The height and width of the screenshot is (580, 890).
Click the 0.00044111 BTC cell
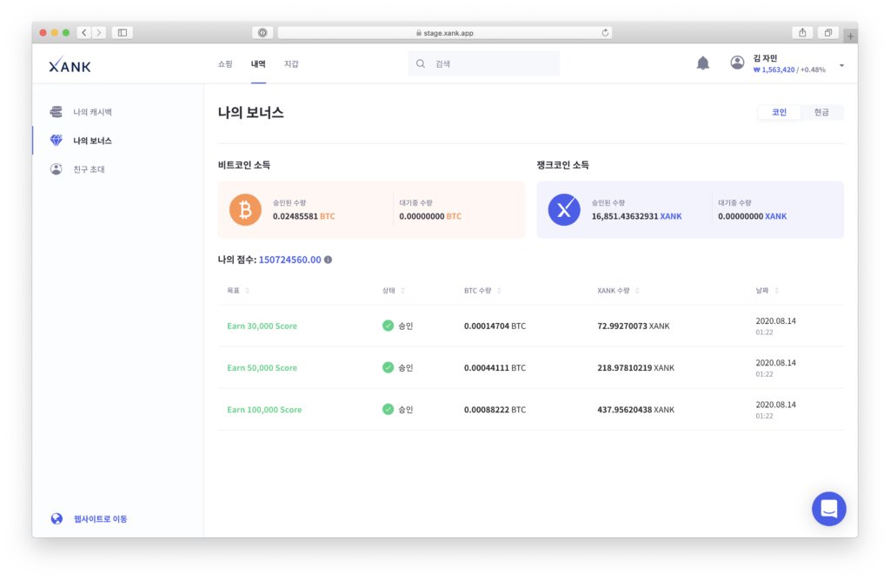(x=495, y=368)
